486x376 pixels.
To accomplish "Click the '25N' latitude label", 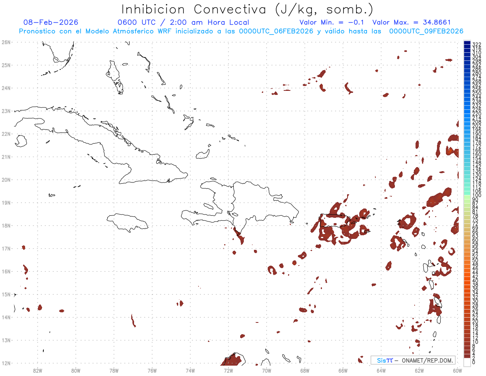I will pyautogui.click(x=6, y=65).
